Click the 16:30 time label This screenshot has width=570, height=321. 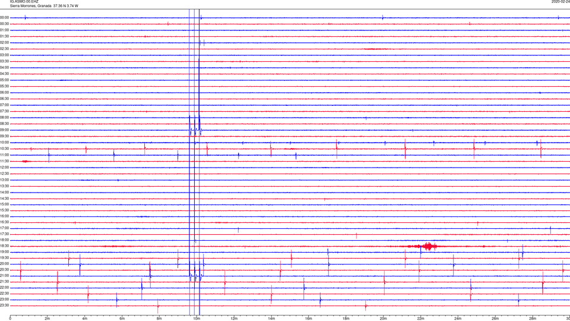point(5,222)
